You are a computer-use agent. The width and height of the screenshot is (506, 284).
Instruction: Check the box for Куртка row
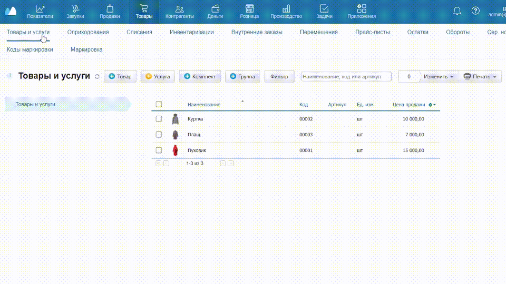159,119
